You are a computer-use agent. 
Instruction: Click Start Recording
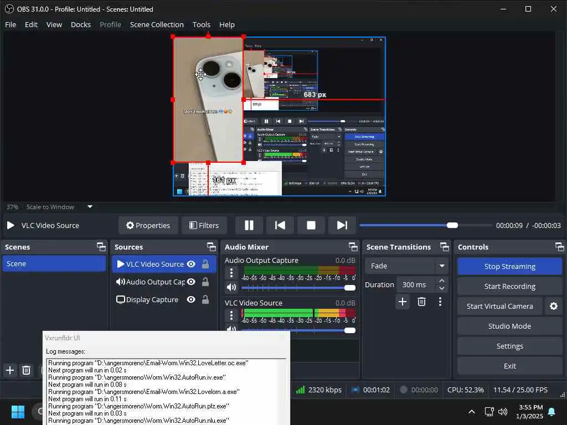point(509,286)
